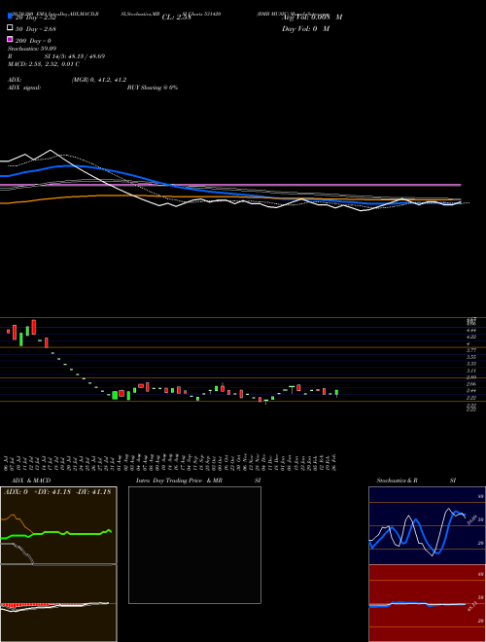Screen dimensions: 486x642
Task: Click the 'Stochastics: 59.09' readout
Action: click(32, 49)
